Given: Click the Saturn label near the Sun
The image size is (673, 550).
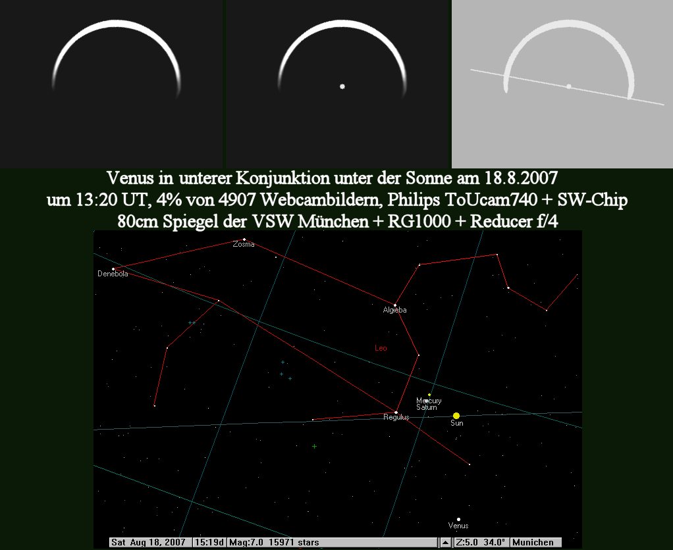Looking at the screenshot, I should [426, 407].
